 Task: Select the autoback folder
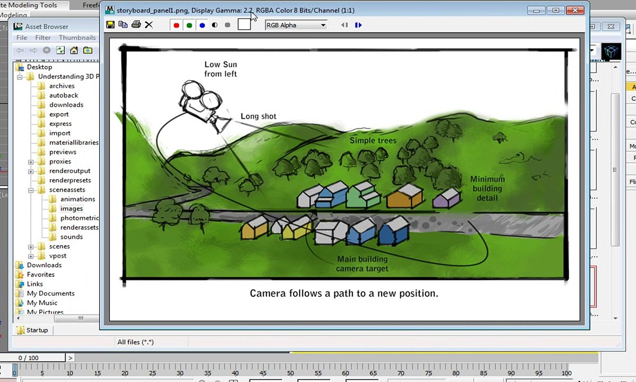[x=64, y=95]
